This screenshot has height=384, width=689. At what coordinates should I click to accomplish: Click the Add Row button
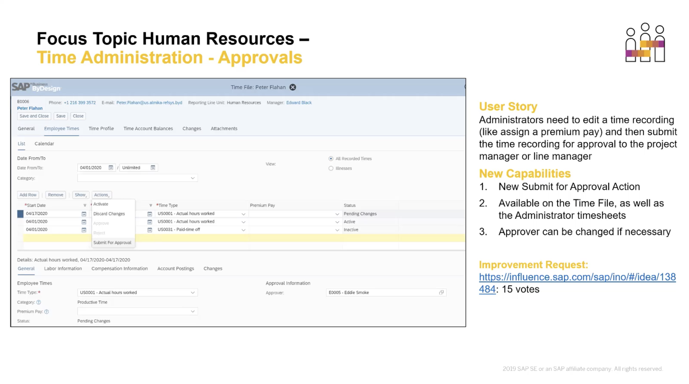pyautogui.click(x=28, y=195)
